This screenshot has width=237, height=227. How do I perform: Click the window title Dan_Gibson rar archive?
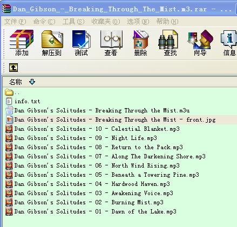point(122,9)
